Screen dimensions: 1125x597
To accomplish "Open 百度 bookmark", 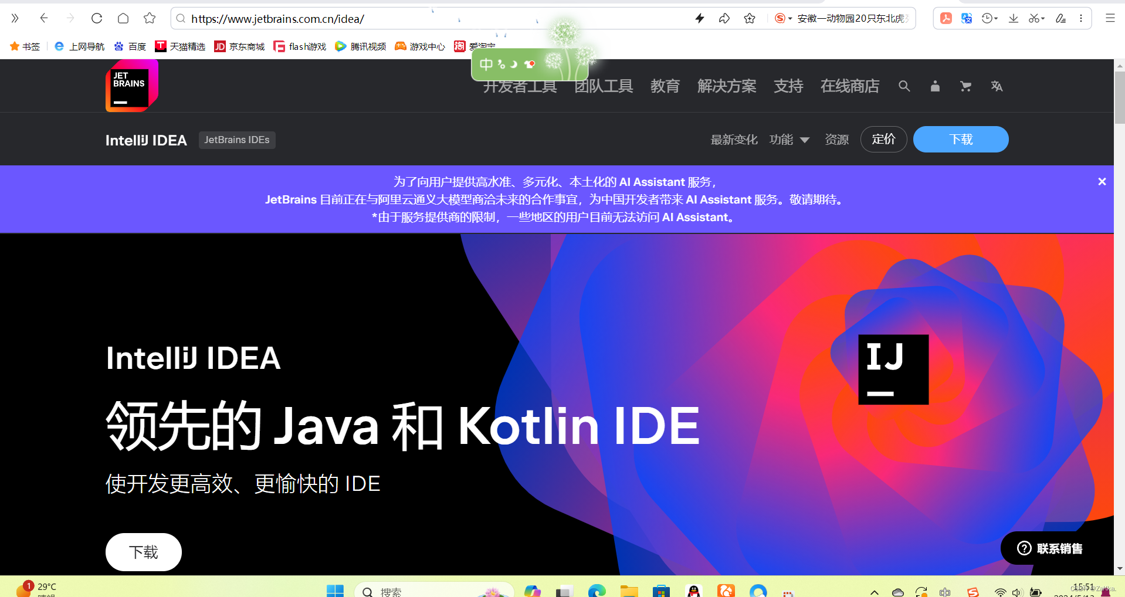I will pyautogui.click(x=130, y=46).
